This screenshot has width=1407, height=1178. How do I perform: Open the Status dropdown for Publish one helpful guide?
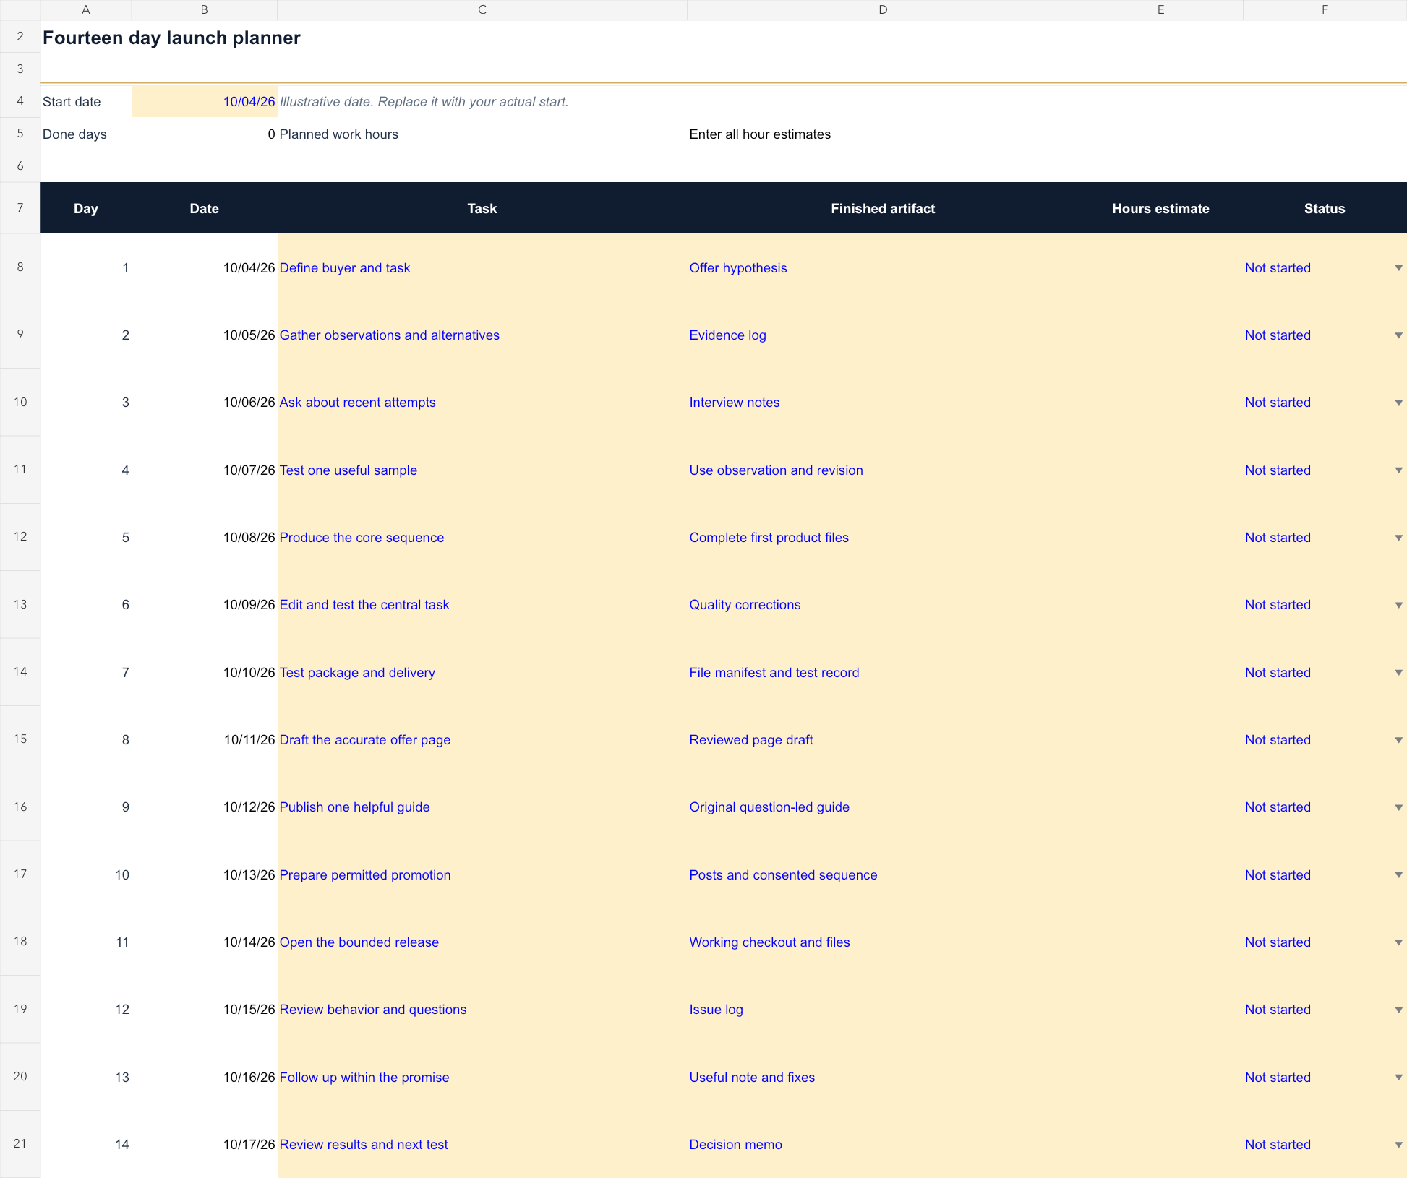coord(1398,807)
